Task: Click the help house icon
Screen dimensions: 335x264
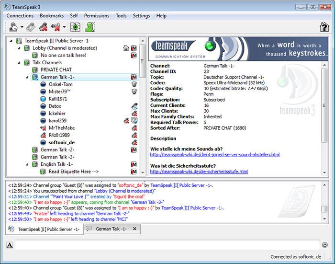Action: pos(324,27)
